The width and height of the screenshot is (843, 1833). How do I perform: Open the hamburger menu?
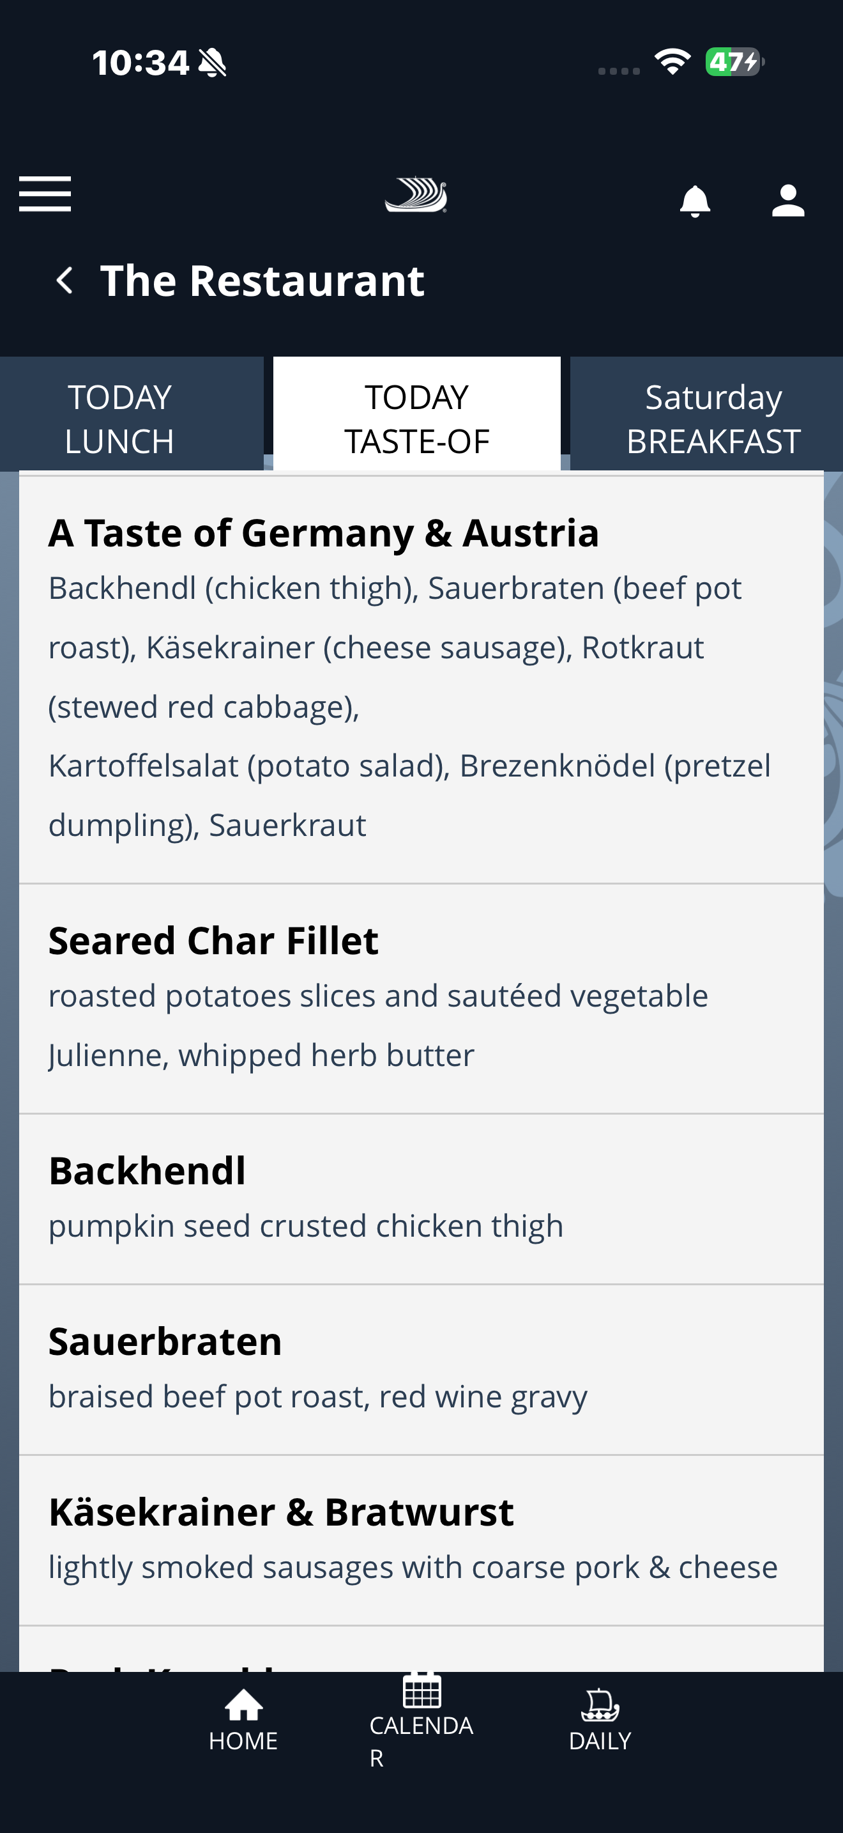[x=45, y=194]
